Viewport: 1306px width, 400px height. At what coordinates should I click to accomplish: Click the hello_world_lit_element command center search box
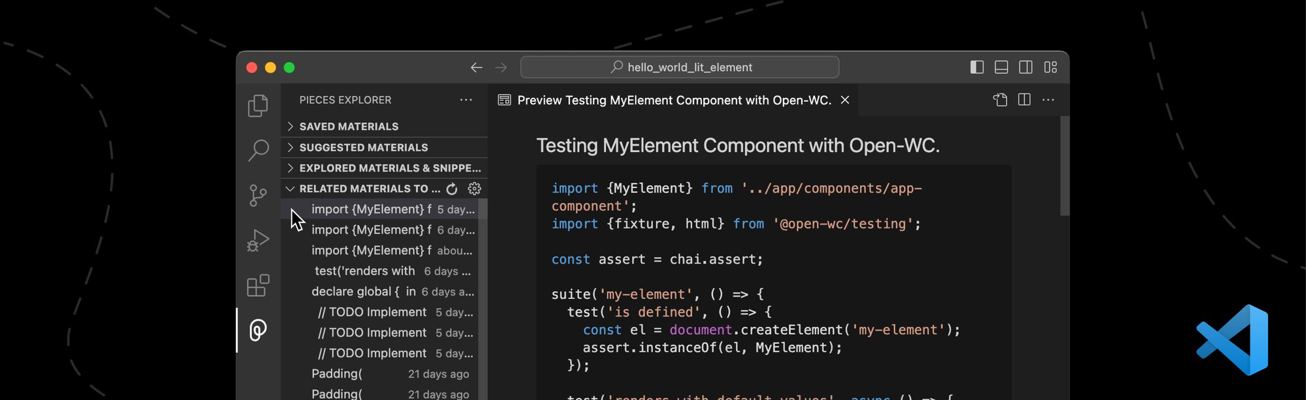pyautogui.click(x=680, y=67)
